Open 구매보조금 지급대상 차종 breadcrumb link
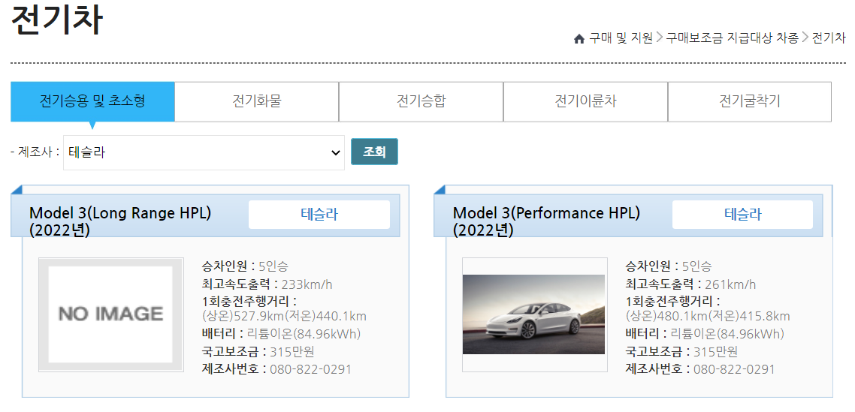Image resolution: width=855 pixels, height=412 pixels. pyautogui.click(x=733, y=38)
